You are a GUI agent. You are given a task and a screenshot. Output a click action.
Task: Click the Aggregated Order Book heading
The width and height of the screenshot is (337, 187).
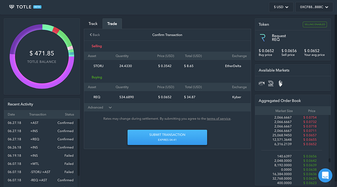280,101
